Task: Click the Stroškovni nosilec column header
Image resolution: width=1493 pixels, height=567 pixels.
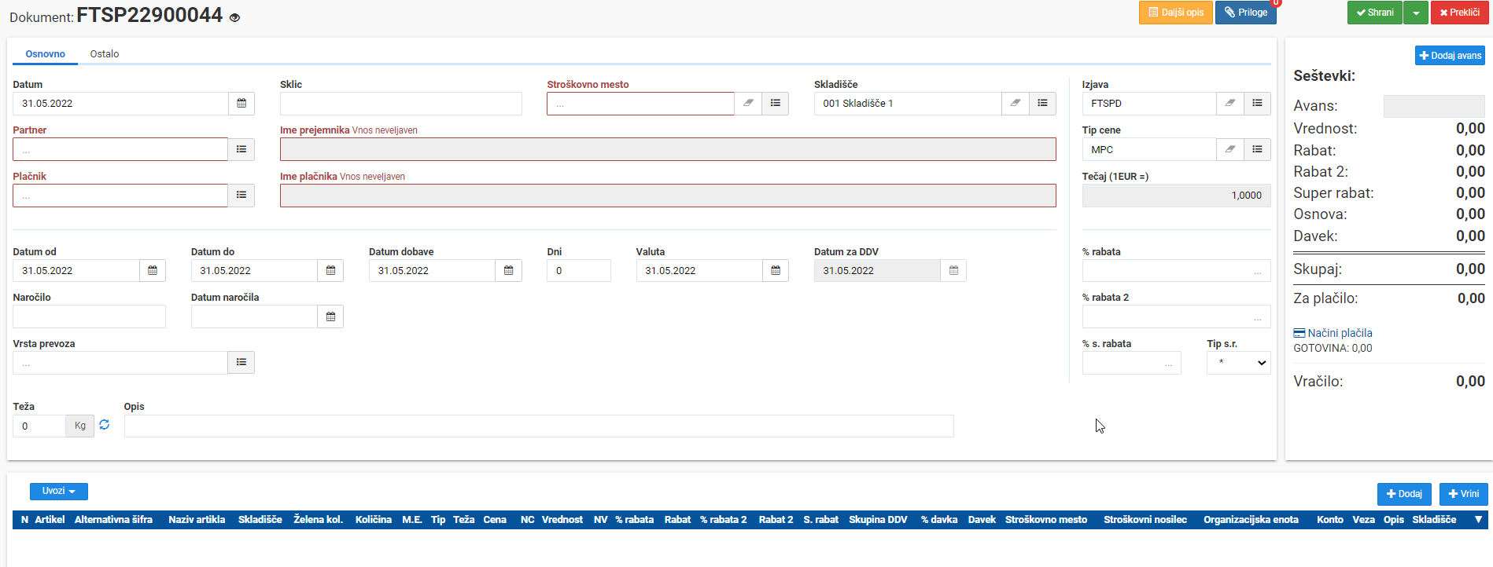Action: tap(1145, 520)
